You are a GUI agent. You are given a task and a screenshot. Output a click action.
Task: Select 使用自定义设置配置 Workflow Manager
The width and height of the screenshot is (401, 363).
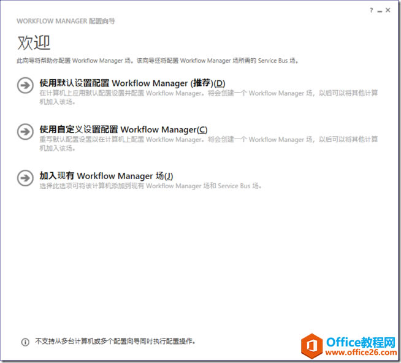(x=123, y=129)
